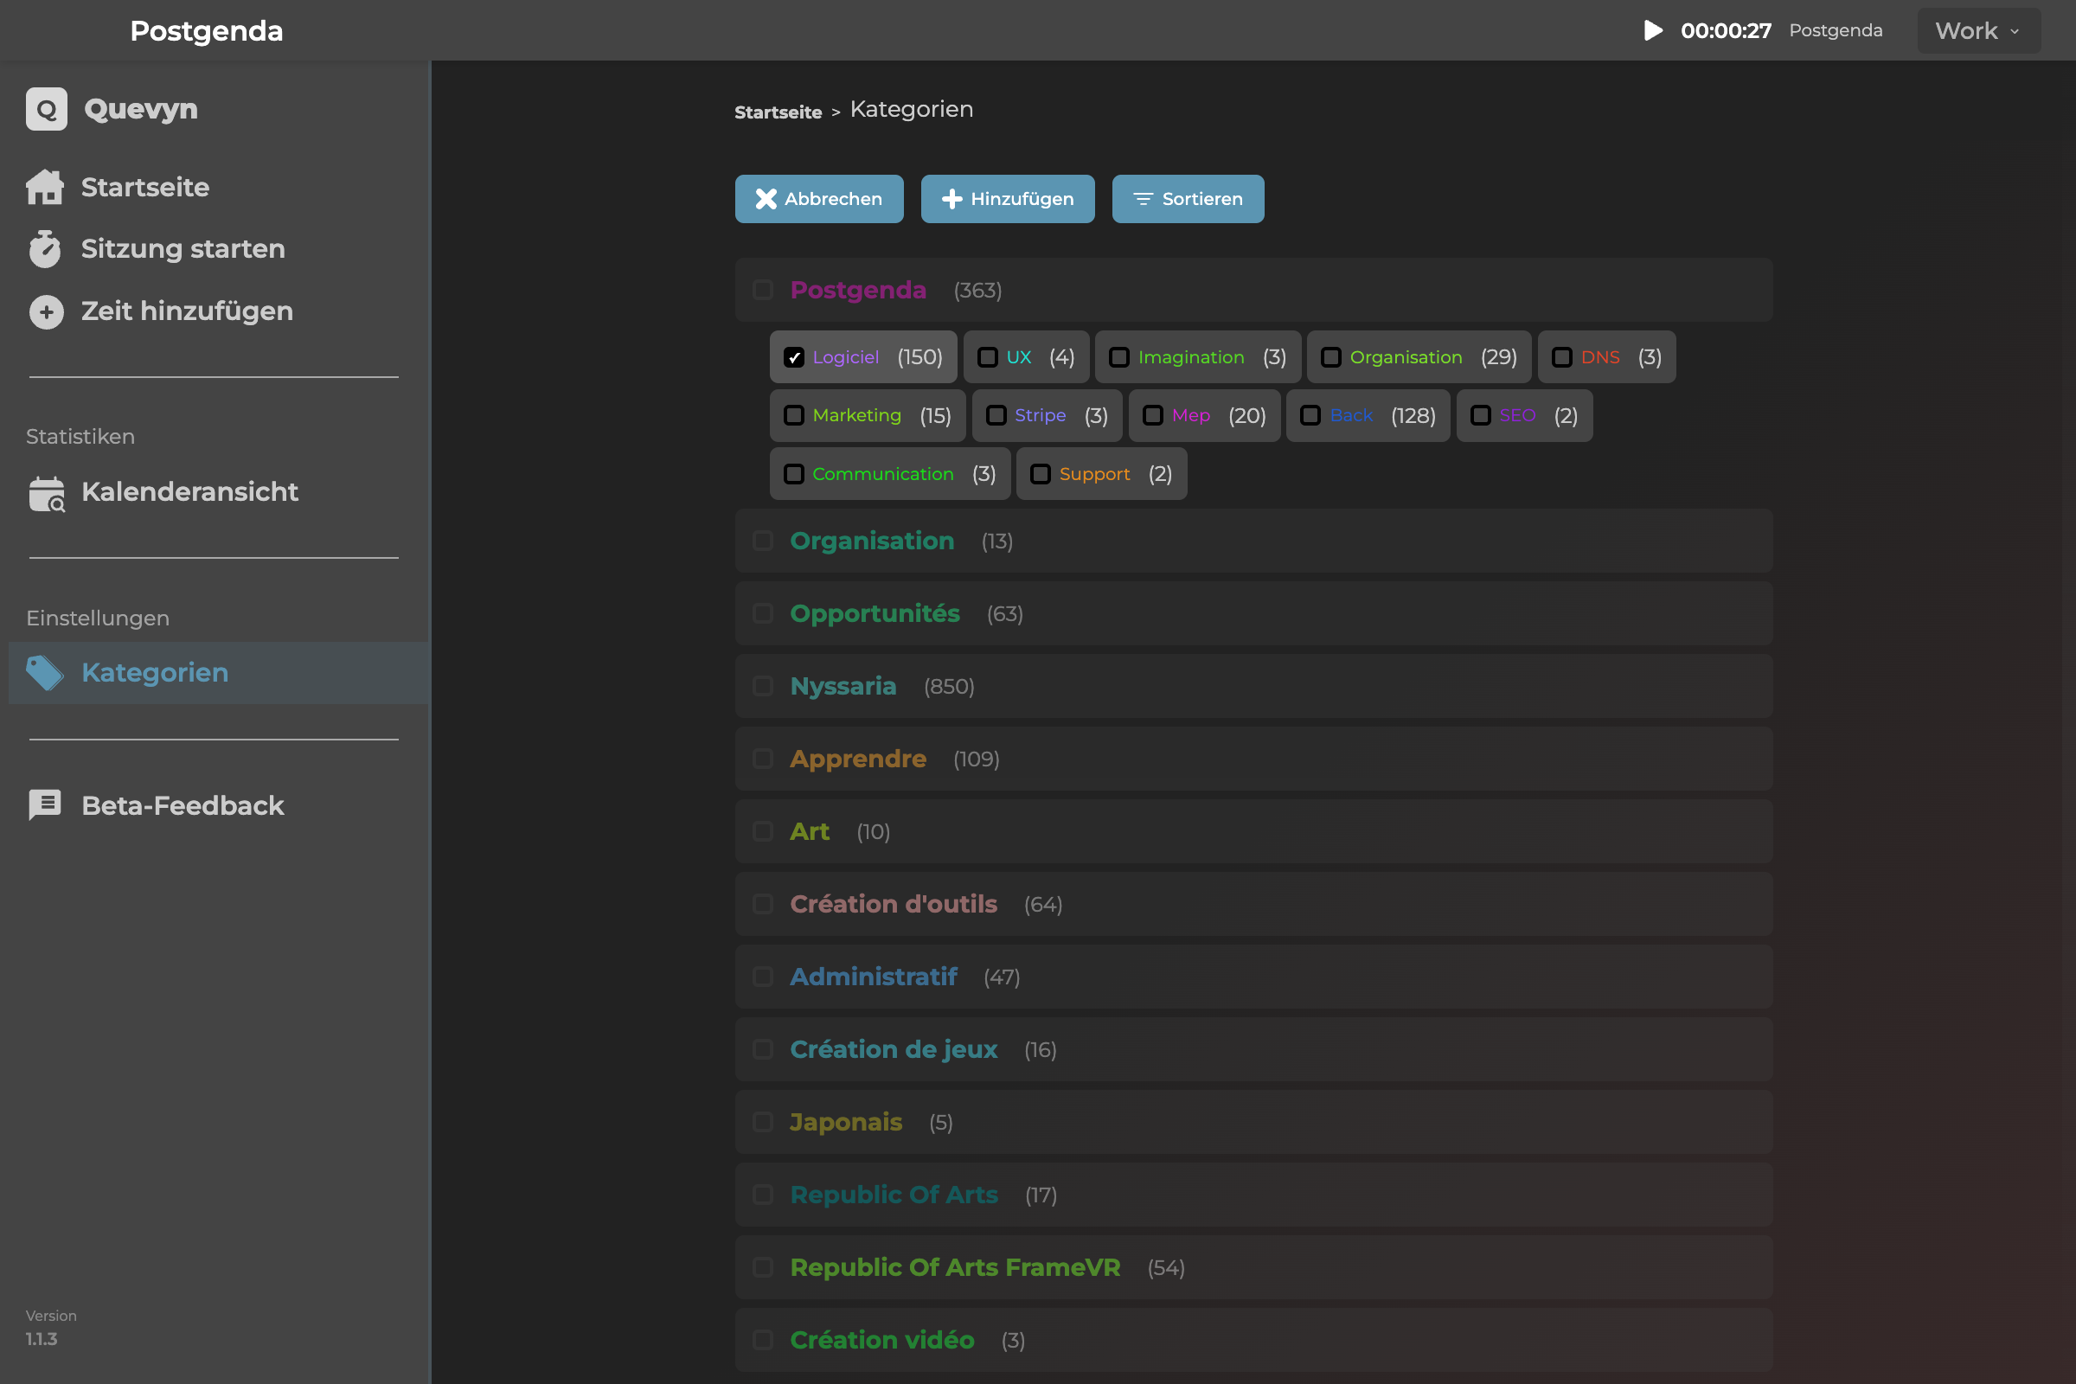Start the timer with the play icon
The width and height of the screenshot is (2076, 1384).
(x=1653, y=31)
